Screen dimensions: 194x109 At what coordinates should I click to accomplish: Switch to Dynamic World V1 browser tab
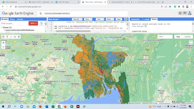pos(120,2)
